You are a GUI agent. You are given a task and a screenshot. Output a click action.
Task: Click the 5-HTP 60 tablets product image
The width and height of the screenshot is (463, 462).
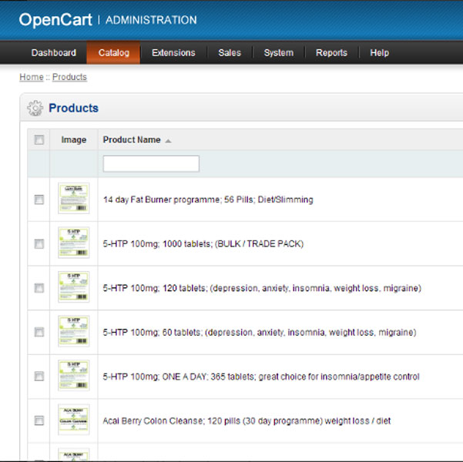[74, 332]
